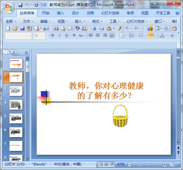Image resolution: width=183 pixels, height=170 pixels.
Task: Open the blue Help question mark
Action: tap(177, 13)
